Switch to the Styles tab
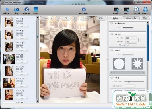This screenshot has height=109, width=152. tap(115, 18)
